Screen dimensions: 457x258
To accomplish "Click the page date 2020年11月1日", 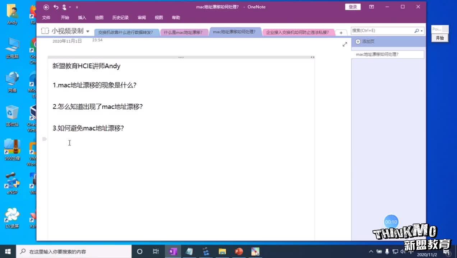I will pyautogui.click(x=67, y=41).
